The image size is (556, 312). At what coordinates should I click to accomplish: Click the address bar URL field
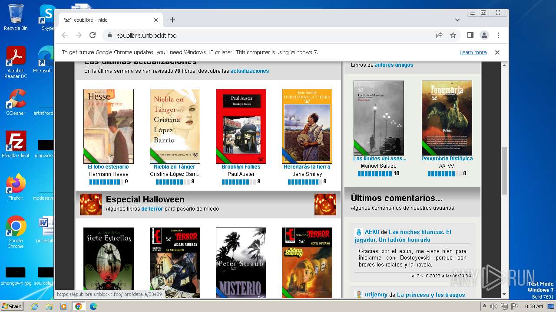269,36
